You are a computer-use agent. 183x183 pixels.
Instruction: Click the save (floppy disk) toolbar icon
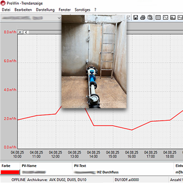pos(136,17)
